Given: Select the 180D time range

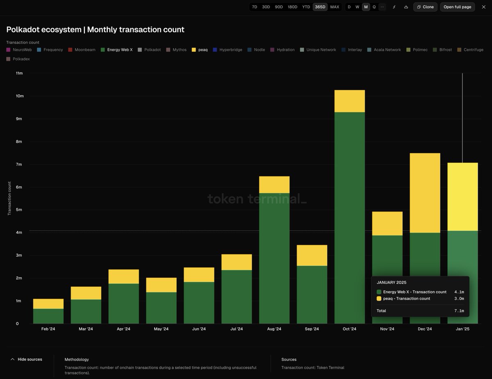Looking at the screenshot, I should [x=292, y=7].
